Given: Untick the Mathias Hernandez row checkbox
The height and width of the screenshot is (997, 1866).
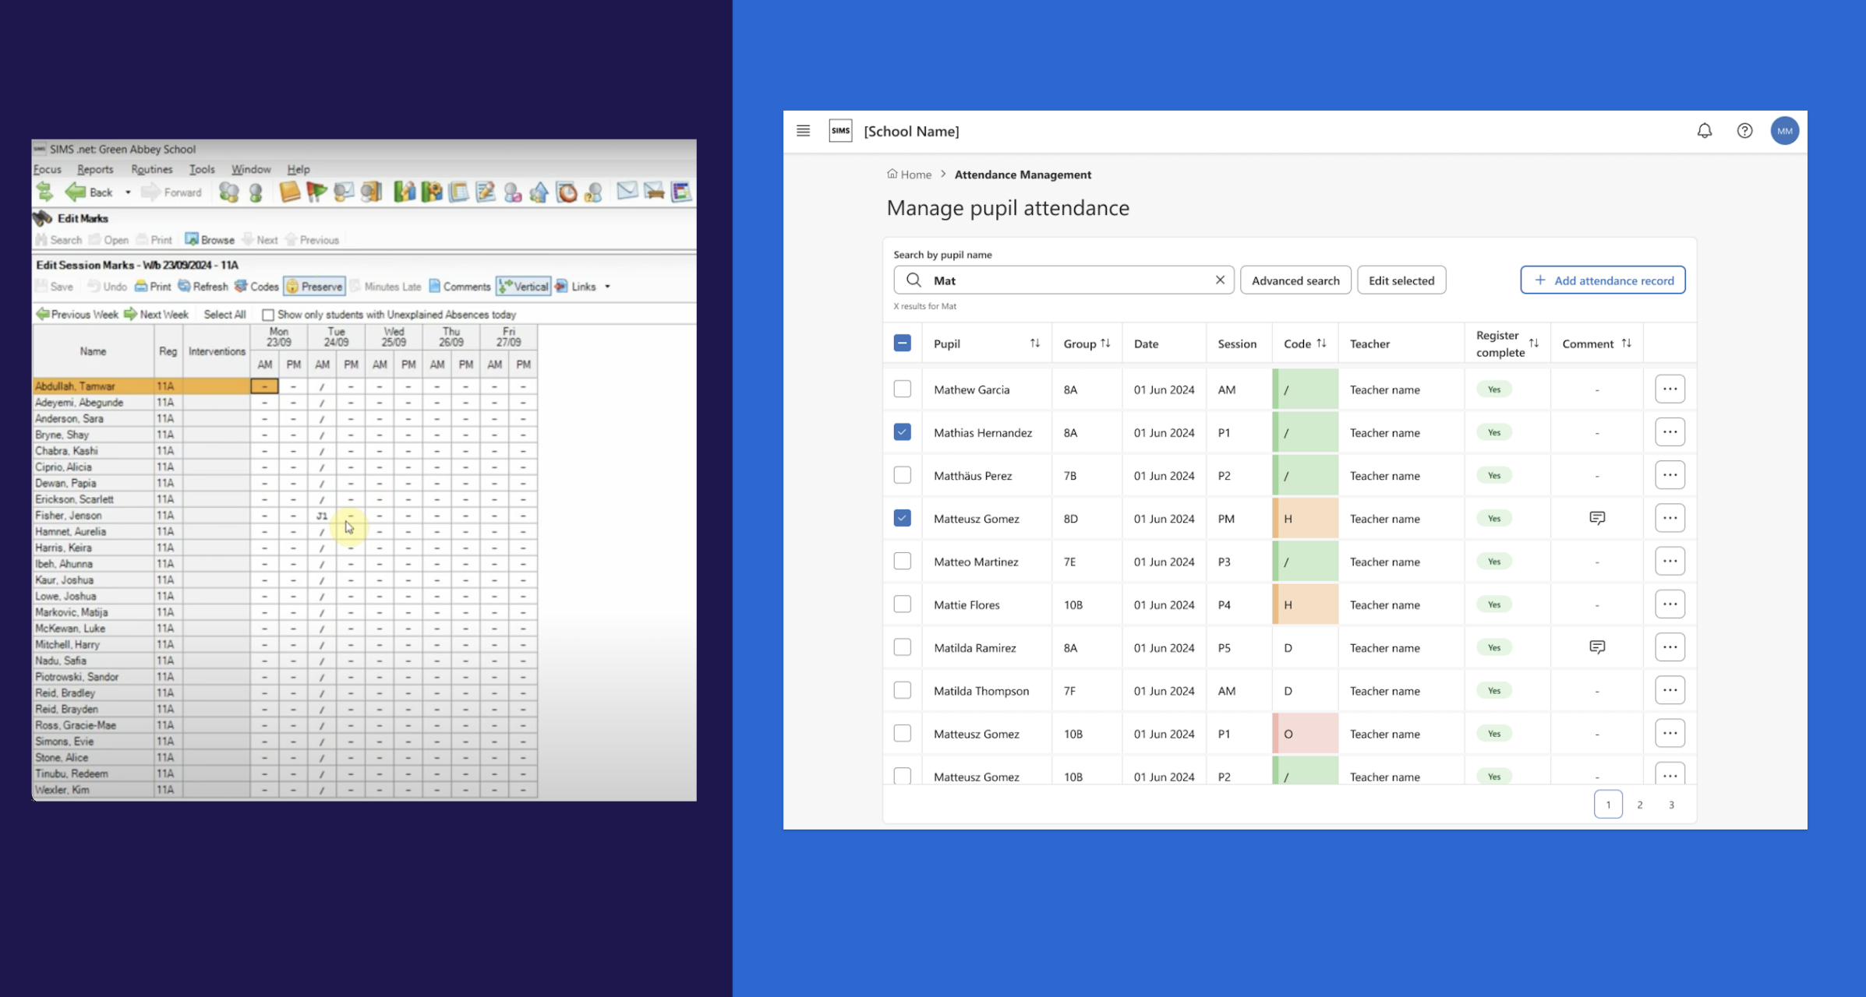Looking at the screenshot, I should 902,432.
